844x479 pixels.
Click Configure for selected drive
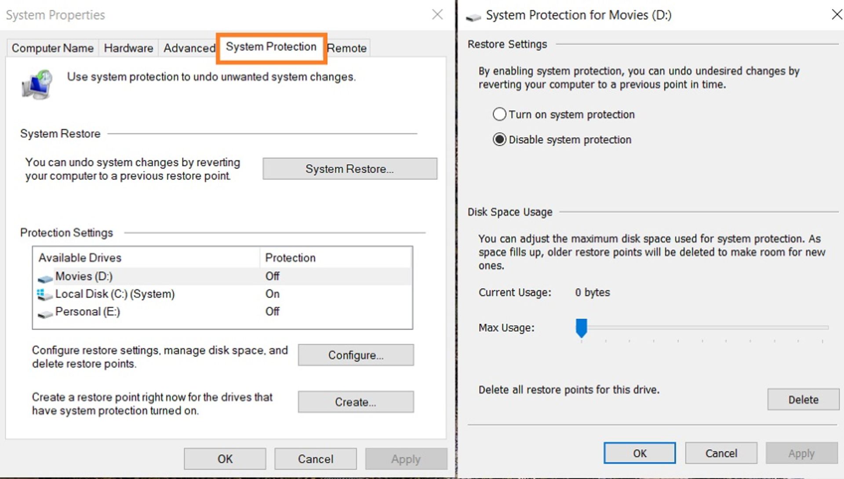pyautogui.click(x=355, y=355)
